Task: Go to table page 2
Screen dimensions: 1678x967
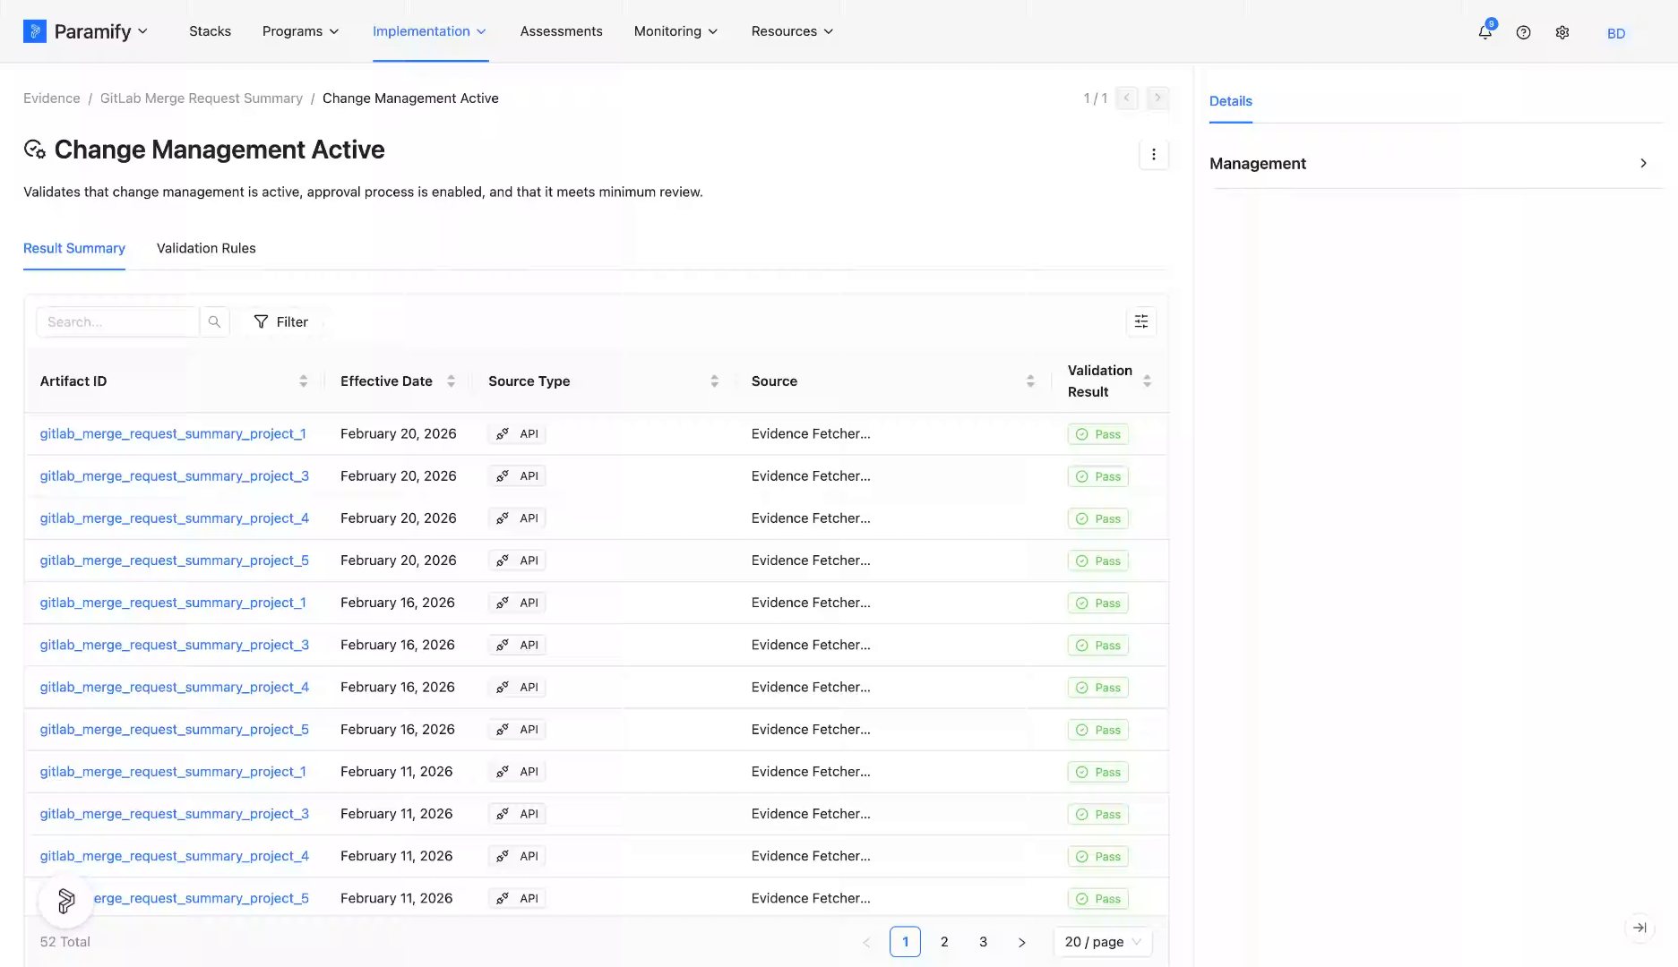Action: tap(944, 942)
